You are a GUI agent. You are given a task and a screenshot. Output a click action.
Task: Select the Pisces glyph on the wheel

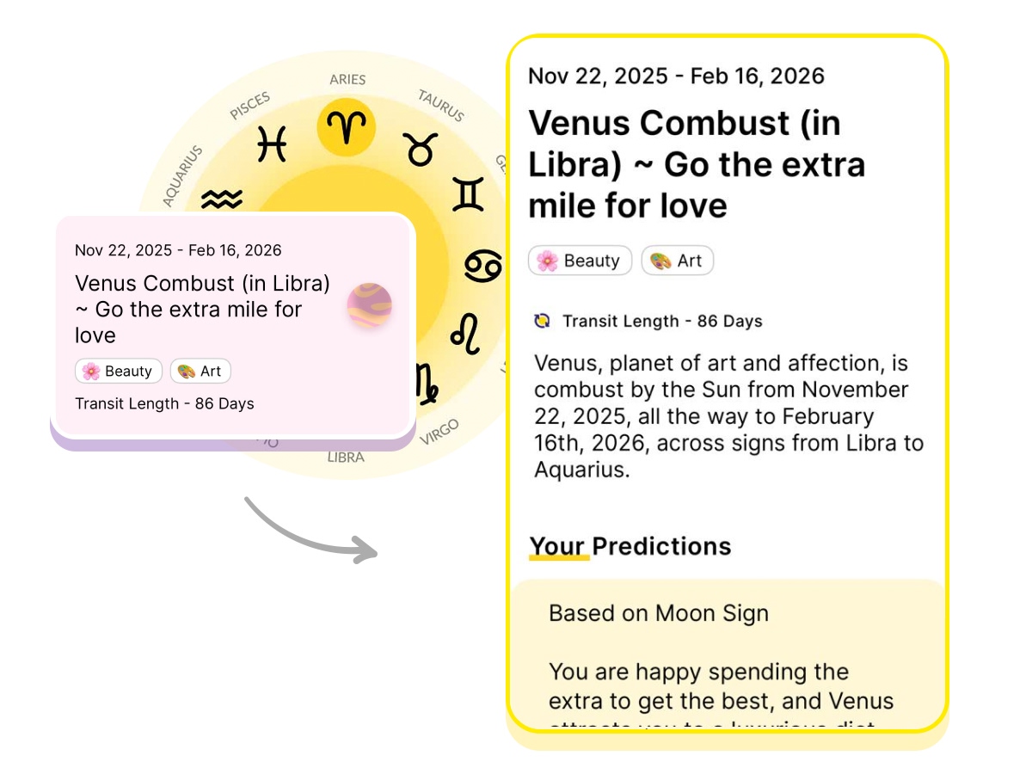[272, 144]
